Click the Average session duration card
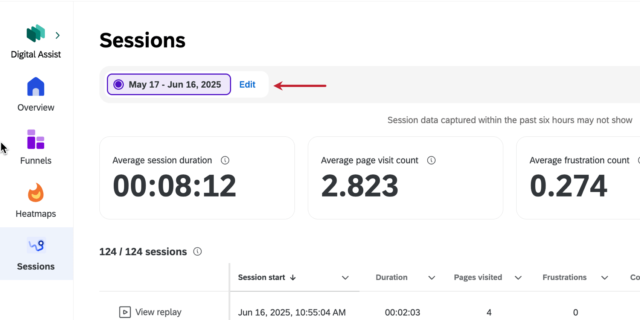 [197, 178]
